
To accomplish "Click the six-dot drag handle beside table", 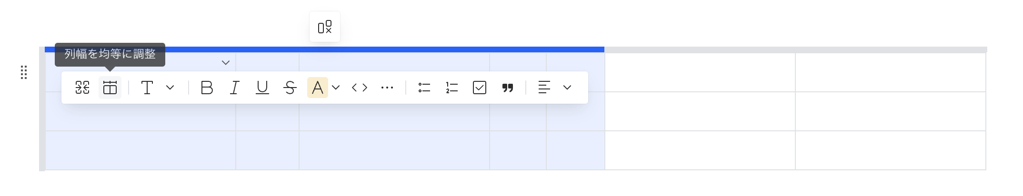I will click(24, 72).
